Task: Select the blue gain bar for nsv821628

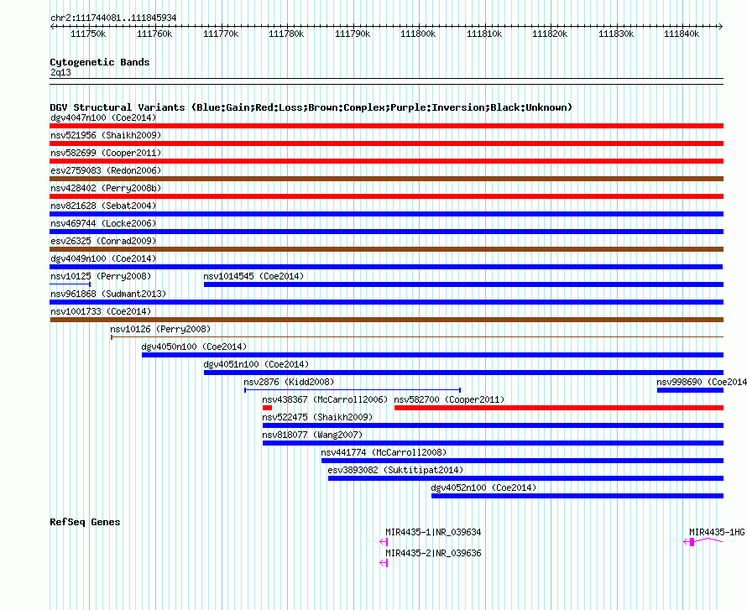Action: pyautogui.click(x=386, y=214)
